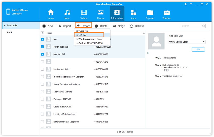Choose the to CSV File option

(81, 35)
